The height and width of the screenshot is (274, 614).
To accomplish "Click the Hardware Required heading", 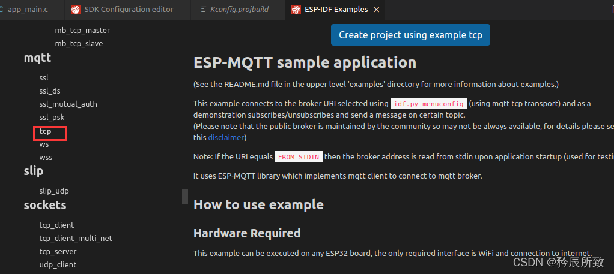I will coord(247,233).
